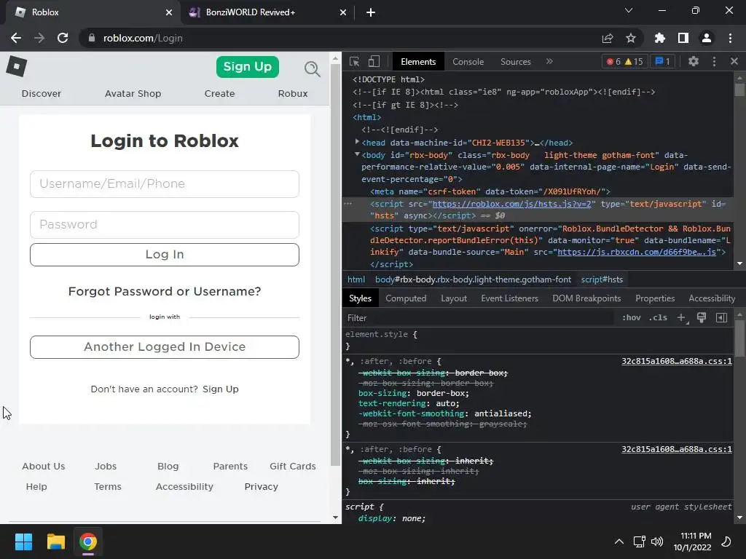Click the Chrome back arrow
The height and width of the screenshot is (559, 746).
16,38
